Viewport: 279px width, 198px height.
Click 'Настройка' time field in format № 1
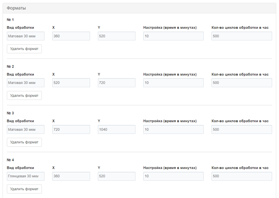pos(173,36)
